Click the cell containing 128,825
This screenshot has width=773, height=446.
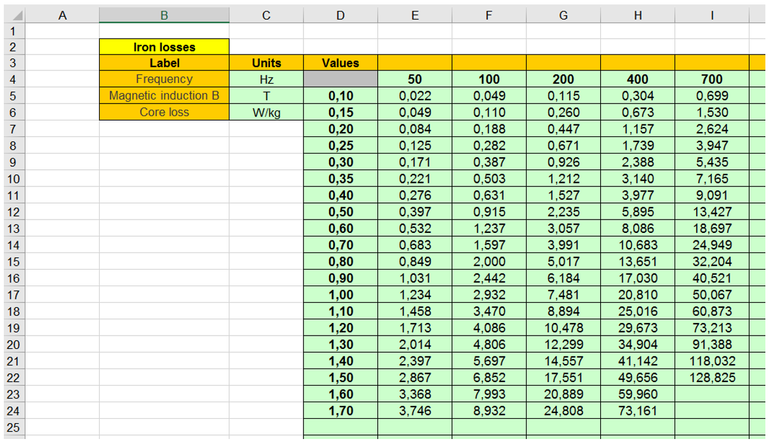point(711,377)
